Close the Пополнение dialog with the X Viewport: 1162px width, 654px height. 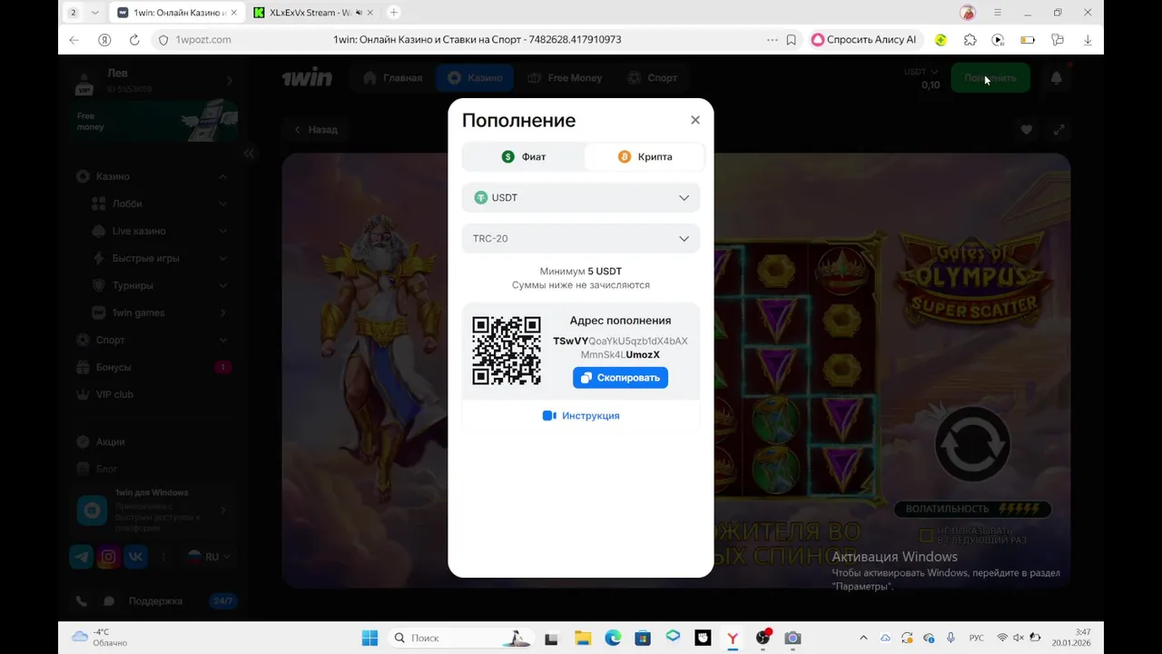[x=695, y=120]
